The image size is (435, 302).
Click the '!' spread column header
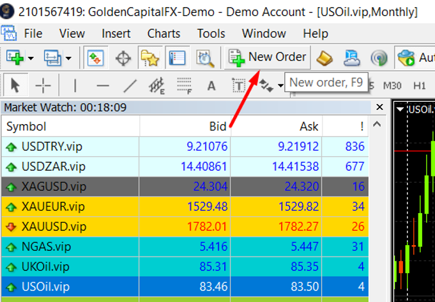[346, 127]
